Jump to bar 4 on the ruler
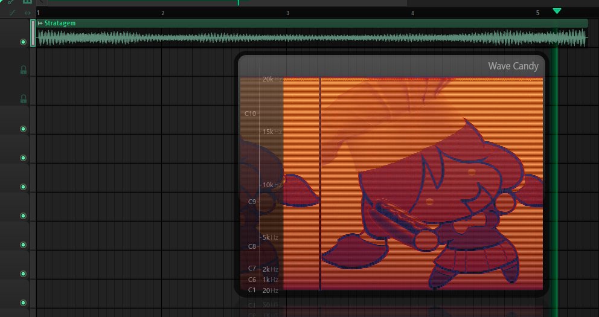This screenshot has height=317, width=599. [x=412, y=13]
